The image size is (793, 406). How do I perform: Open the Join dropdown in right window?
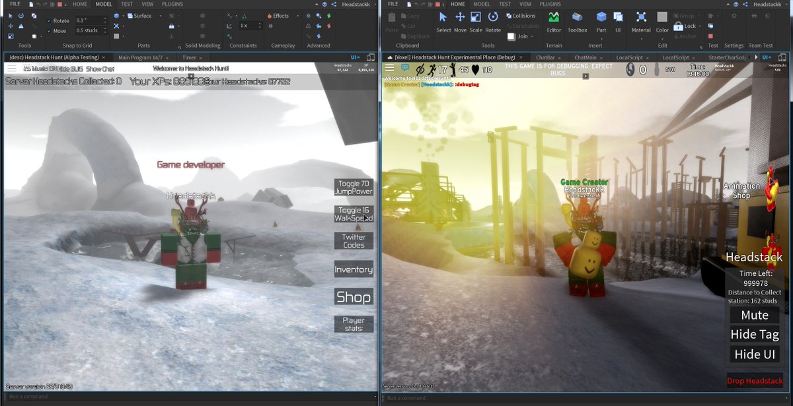pyautogui.click(x=532, y=36)
